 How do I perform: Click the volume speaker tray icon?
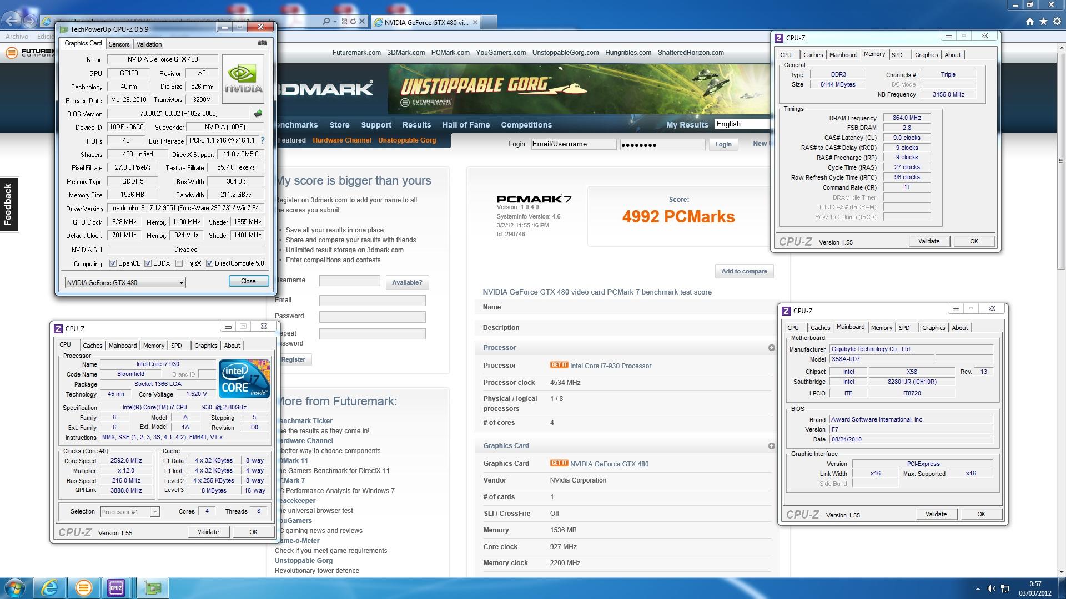tap(992, 588)
